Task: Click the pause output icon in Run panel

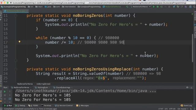Action: (x=5, y=99)
